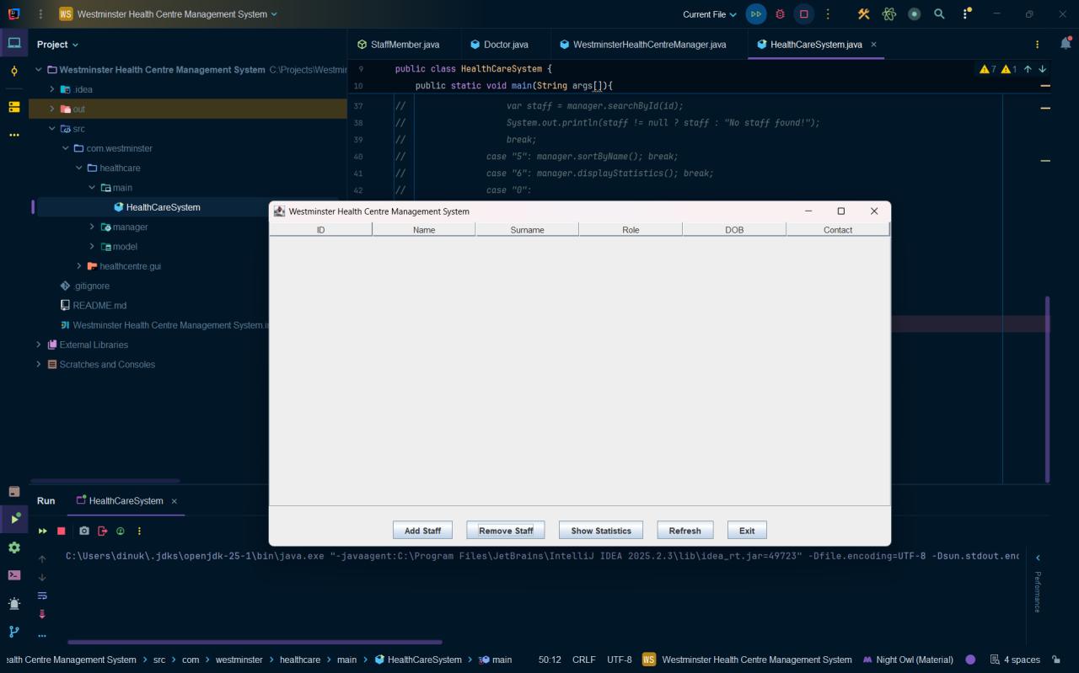Select .gitignore in the project tree
This screenshot has height=673, width=1079.
pos(90,286)
